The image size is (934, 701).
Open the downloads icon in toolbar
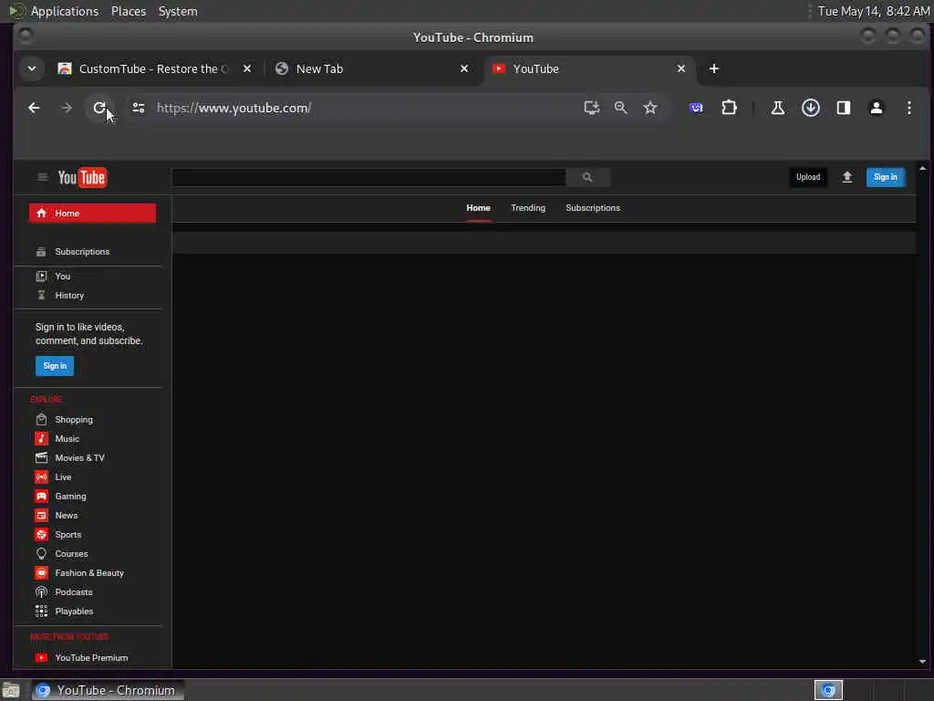pyautogui.click(x=810, y=108)
